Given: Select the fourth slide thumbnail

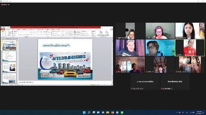Looking at the screenshot, I should pos(9,78).
